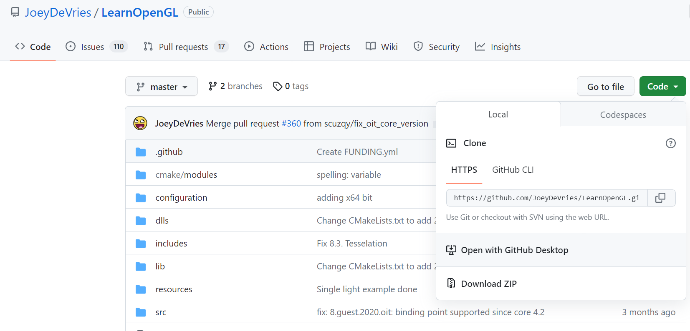Switch to the Local tab
The image size is (690, 331).
pos(498,114)
